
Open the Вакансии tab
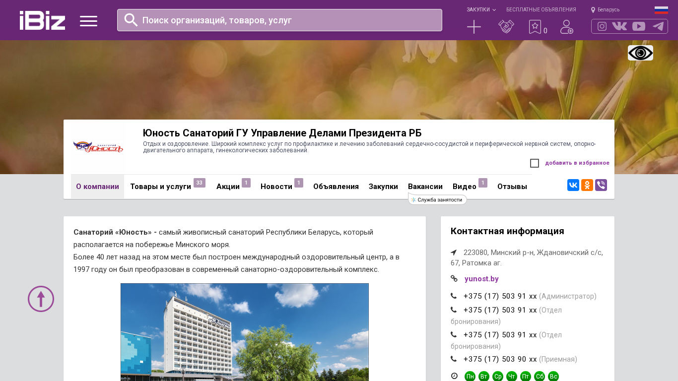pyautogui.click(x=425, y=187)
